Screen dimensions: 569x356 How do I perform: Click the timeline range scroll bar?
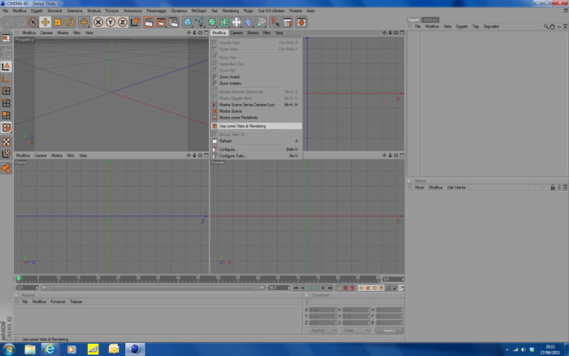click(x=153, y=289)
